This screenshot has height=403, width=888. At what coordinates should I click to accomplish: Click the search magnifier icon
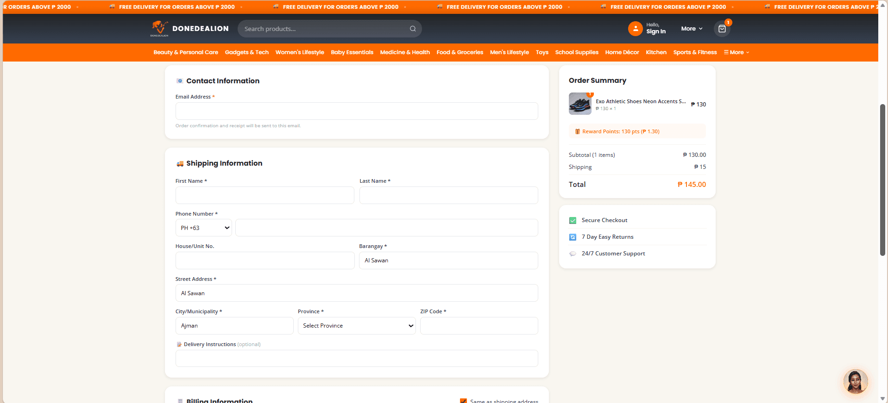point(413,29)
